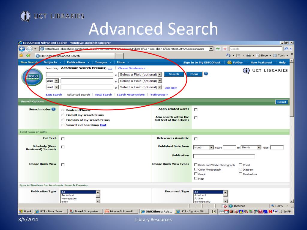Enable Apply related words checkbox

(x=195, y=110)
